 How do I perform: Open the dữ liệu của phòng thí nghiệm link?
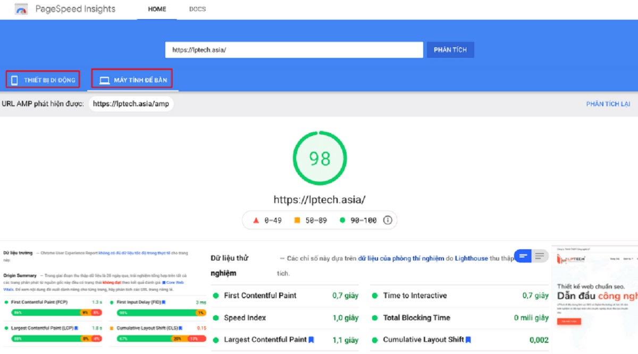click(401, 258)
